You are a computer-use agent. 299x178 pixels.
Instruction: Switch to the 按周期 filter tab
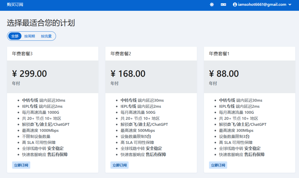(x=29, y=36)
